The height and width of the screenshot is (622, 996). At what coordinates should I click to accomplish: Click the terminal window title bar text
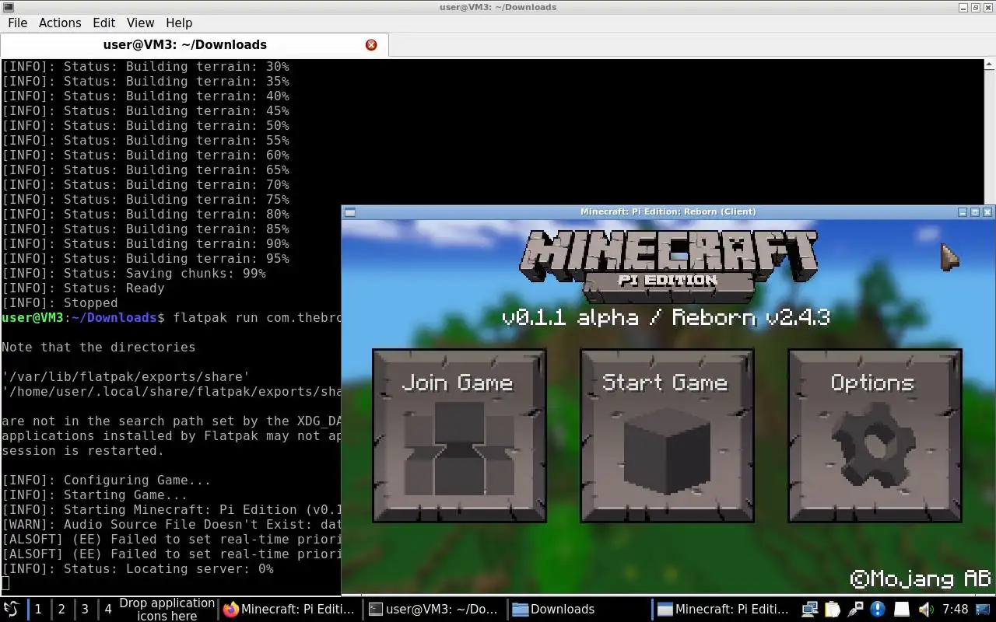coord(498,7)
